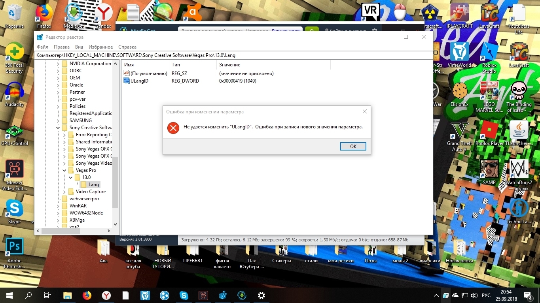Collapse the Vegas Pro registry node

coord(64,170)
